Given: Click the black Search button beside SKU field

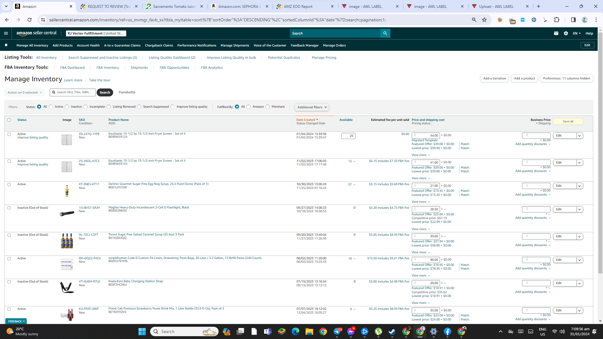Looking at the screenshot, I should (x=105, y=92).
